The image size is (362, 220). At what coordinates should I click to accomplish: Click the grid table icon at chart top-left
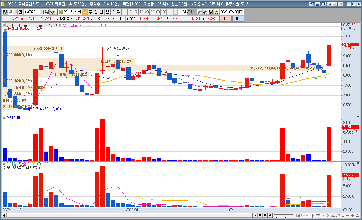pyautogui.click(x=6, y=30)
